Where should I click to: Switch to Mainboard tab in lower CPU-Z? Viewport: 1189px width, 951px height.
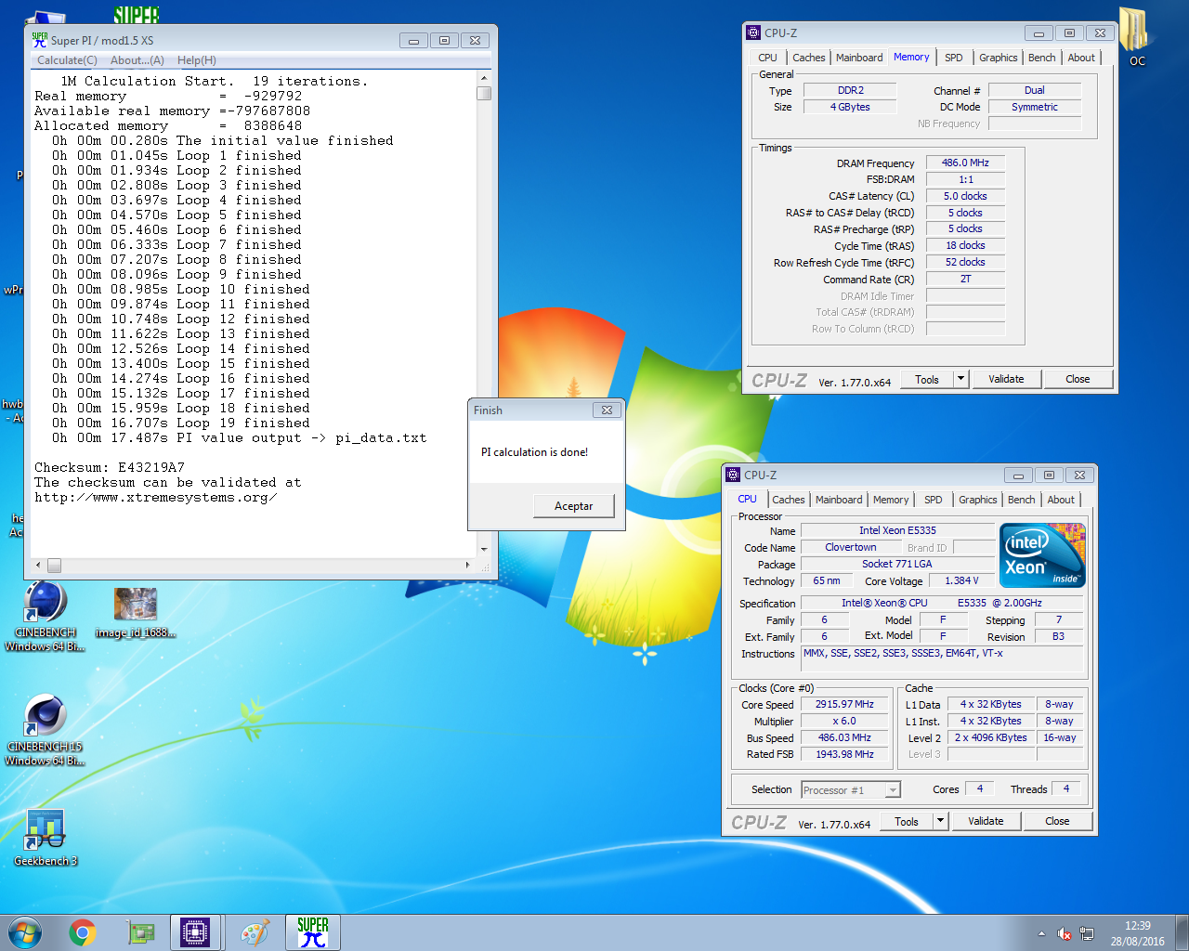839,500
